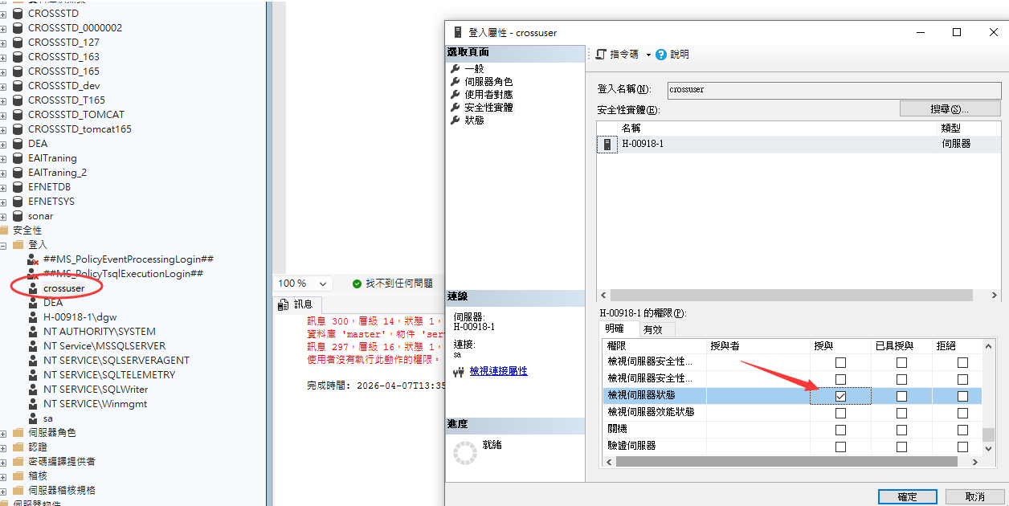Click the 指令碼 script icon

pos(601,55)
